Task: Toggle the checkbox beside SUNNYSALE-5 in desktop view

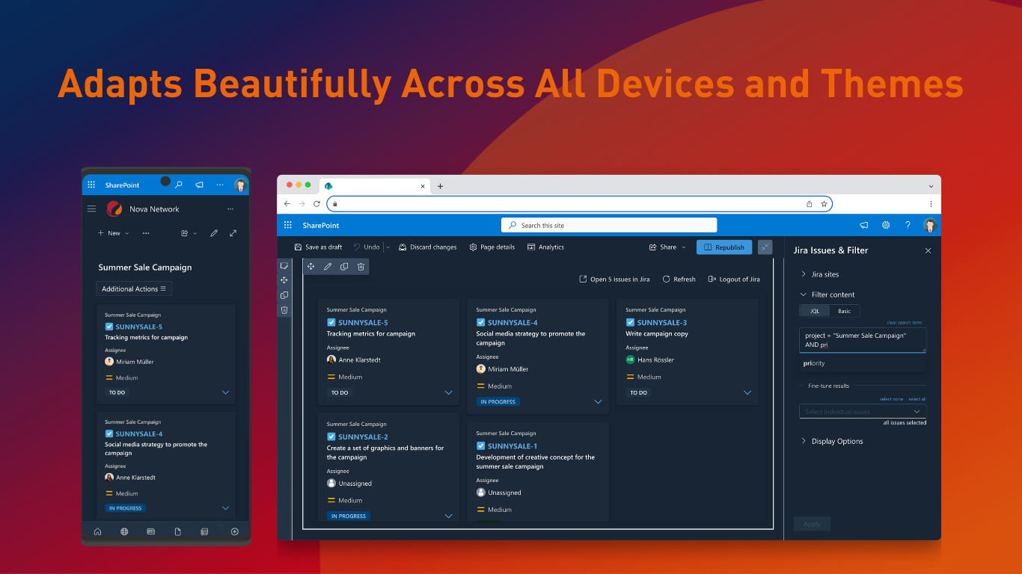Action: (331, 323)
